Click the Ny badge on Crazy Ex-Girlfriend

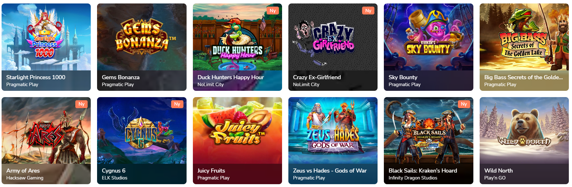(368, 11)
